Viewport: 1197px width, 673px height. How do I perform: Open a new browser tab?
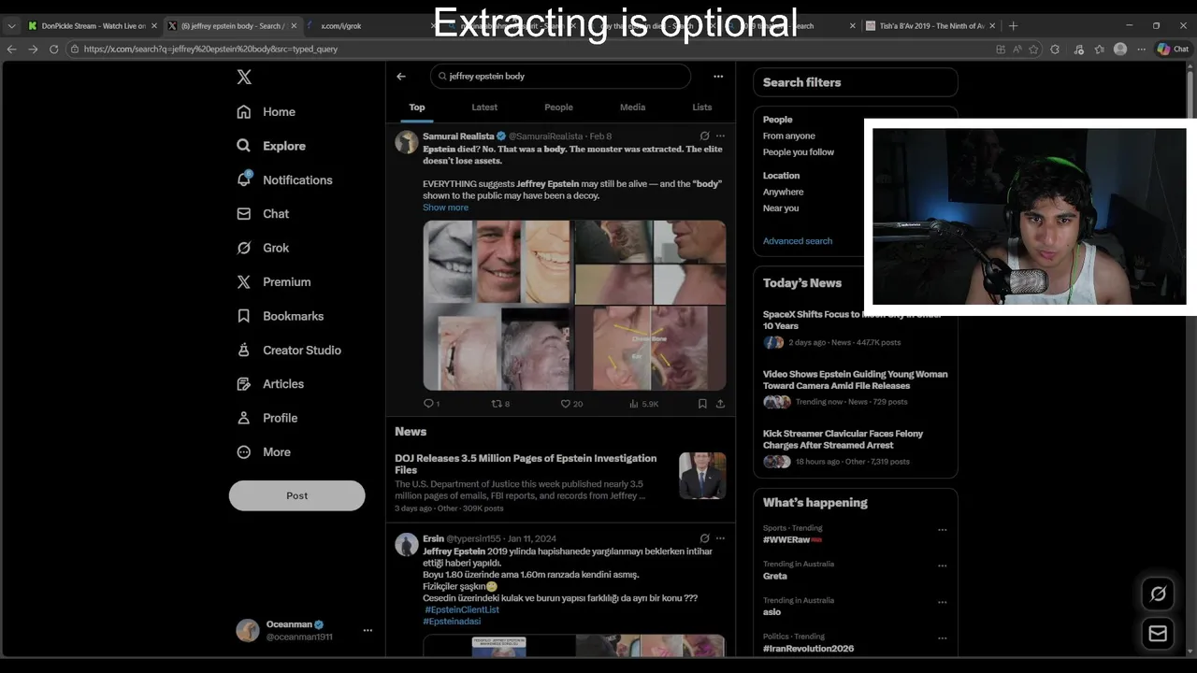click(x=1013, y=26)
